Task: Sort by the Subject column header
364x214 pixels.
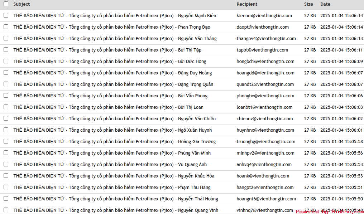Action: 21,4
